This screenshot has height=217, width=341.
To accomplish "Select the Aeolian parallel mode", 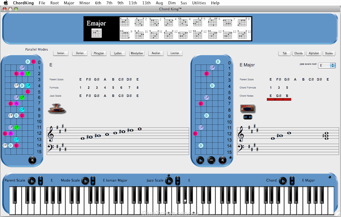I will [156, 53].
